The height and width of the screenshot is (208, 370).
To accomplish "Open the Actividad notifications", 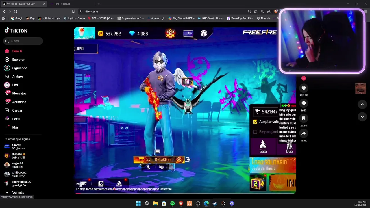I will (16, 102).
